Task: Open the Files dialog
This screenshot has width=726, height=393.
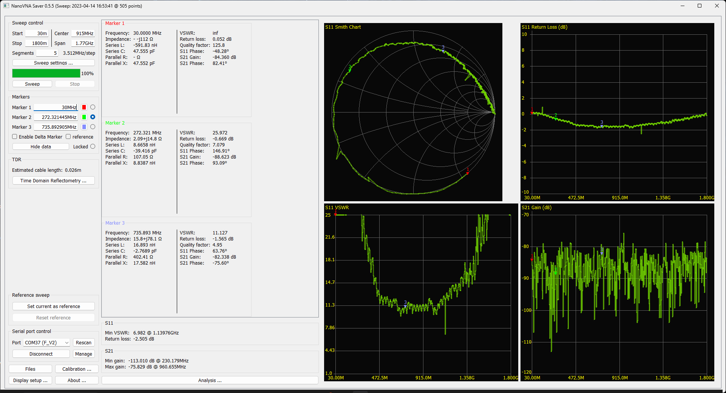Action: 31,369
